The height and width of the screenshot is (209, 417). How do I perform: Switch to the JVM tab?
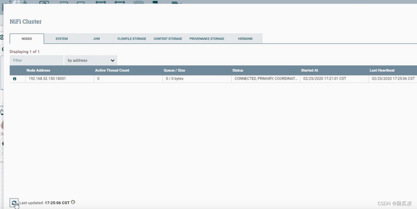[x=96, y=39]
